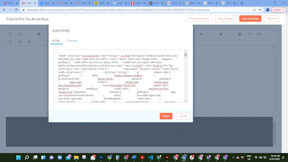The image size is (288, 162).
Task: Show hidden system tray icons
Action: pyautogui.click(x=234, y=157)
